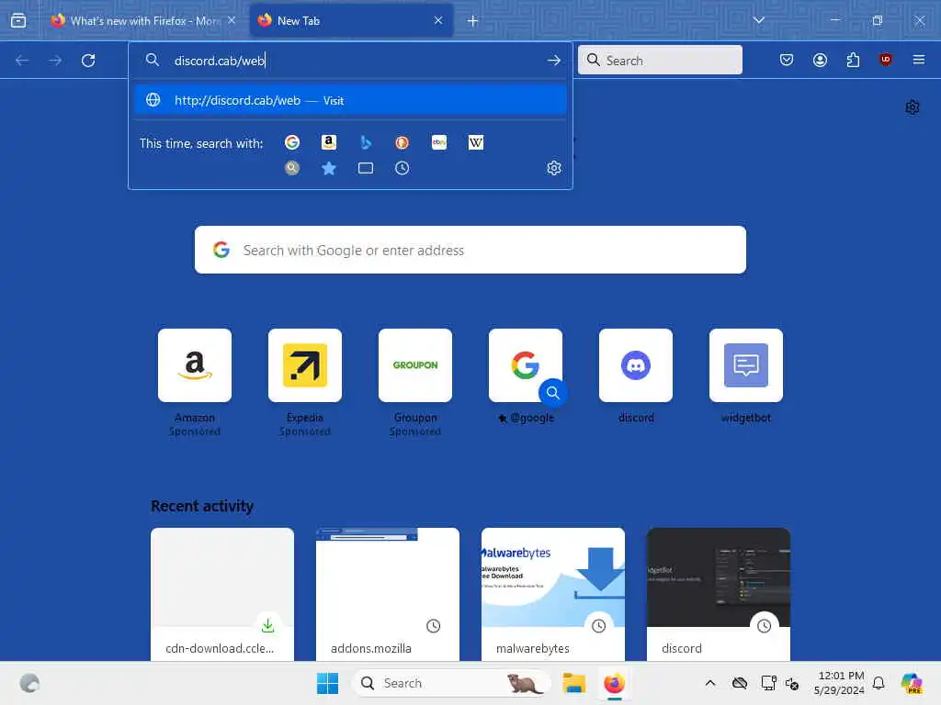Open the addons.mozilla recent activity card
The width and height of the screenshot is (941, 705).
point(388,594)
